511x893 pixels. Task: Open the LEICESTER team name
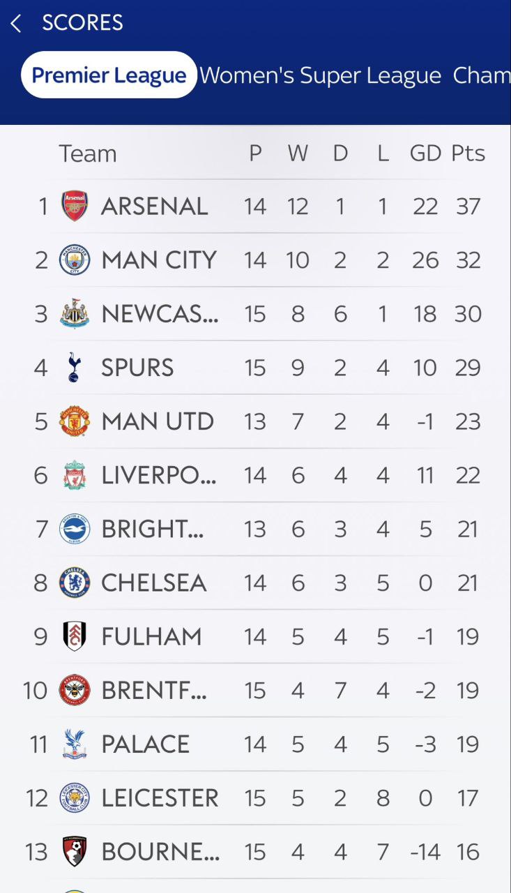160,798
